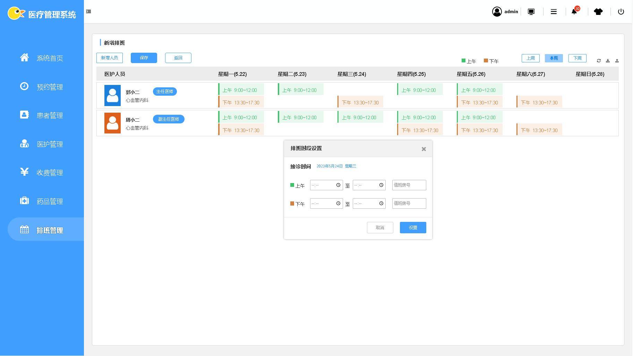This screenshot has height=356, width=633.
Task: Click the monitor screen icon in header
Action: click(531, 12)
